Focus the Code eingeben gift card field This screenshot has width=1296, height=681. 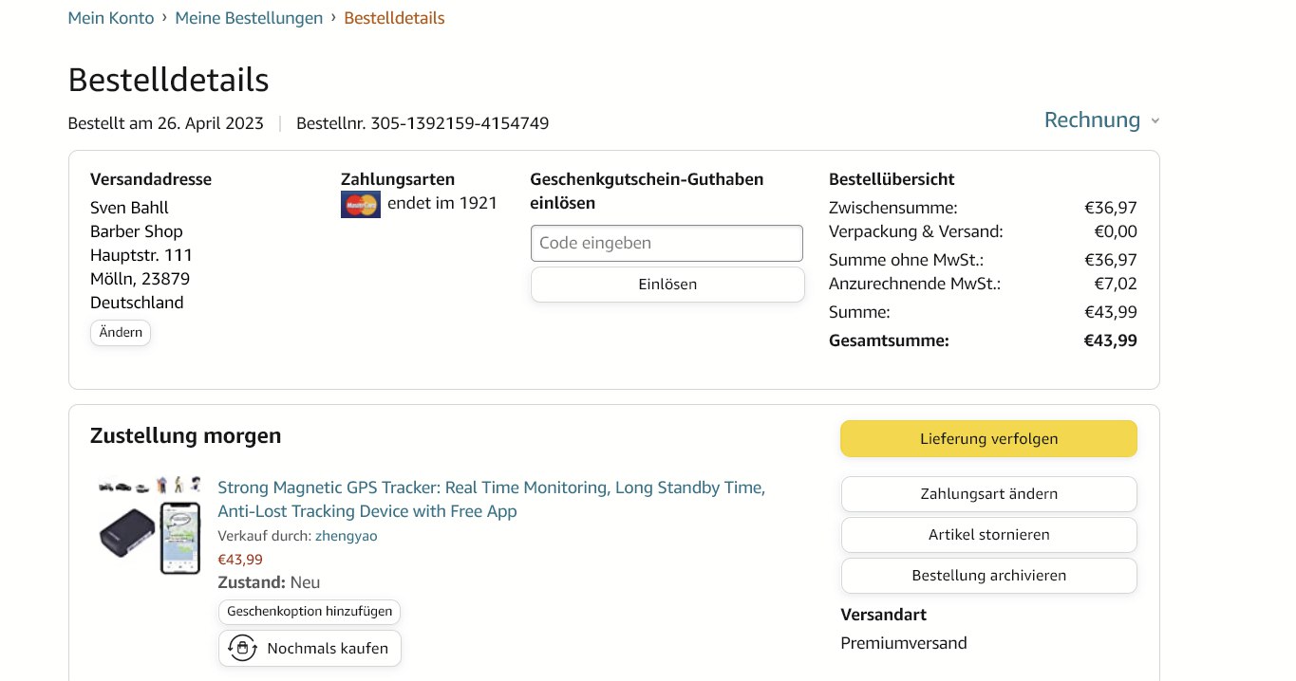click(667, 243)
